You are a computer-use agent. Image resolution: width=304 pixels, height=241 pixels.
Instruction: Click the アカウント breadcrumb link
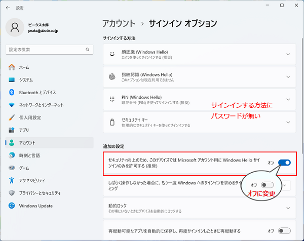(119, 23)
